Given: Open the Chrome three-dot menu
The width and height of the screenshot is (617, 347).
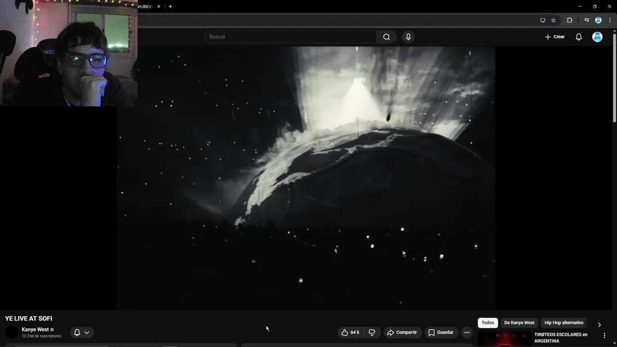Looking at the screenshot, I should [610, 20].
